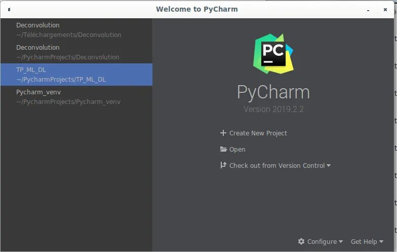397x252 pixels.
Task: Select Deconvolution project in PycharmProjects
Action: point(76,52)
